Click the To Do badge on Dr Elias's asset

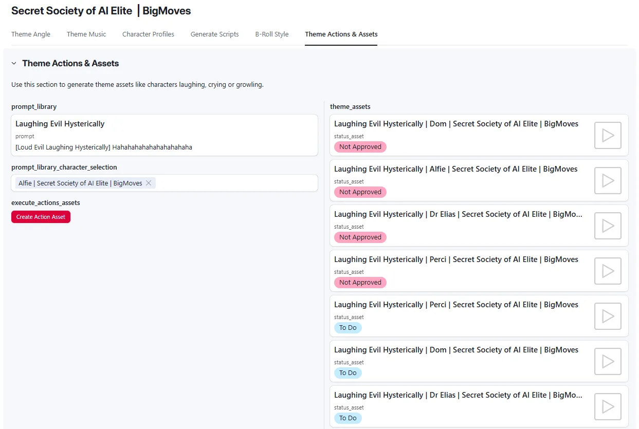point(348,418)
